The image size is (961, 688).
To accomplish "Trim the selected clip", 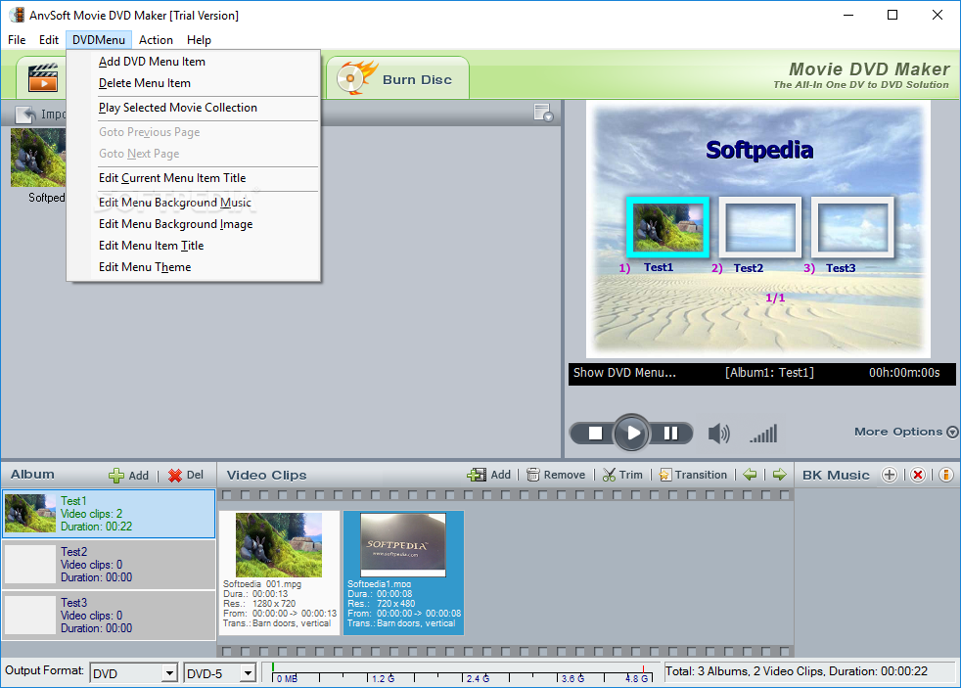I will click(x=622, y=475).
